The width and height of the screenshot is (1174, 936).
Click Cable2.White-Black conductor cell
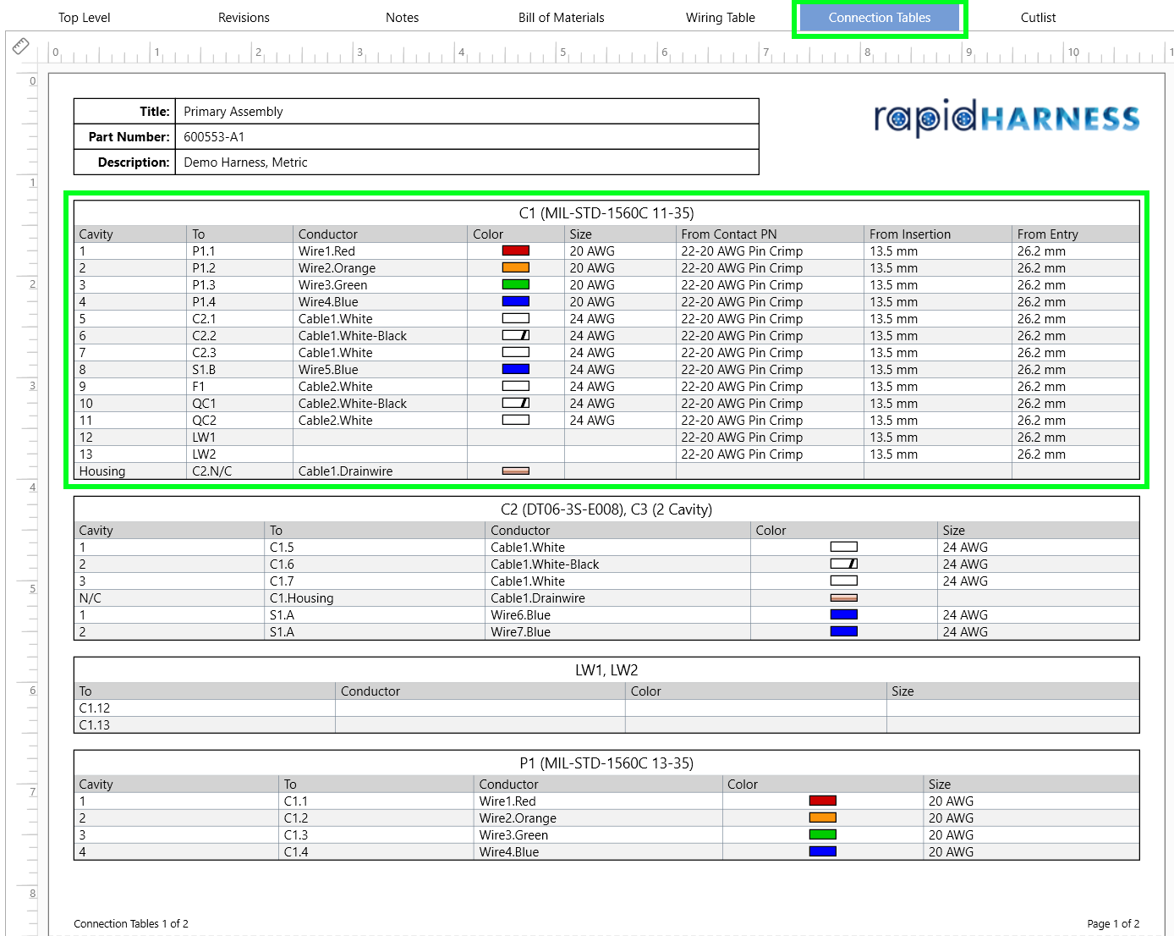pyautogui.click(x=380, y=404)
